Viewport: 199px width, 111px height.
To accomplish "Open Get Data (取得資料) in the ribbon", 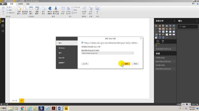I will (x=19, y=10).
